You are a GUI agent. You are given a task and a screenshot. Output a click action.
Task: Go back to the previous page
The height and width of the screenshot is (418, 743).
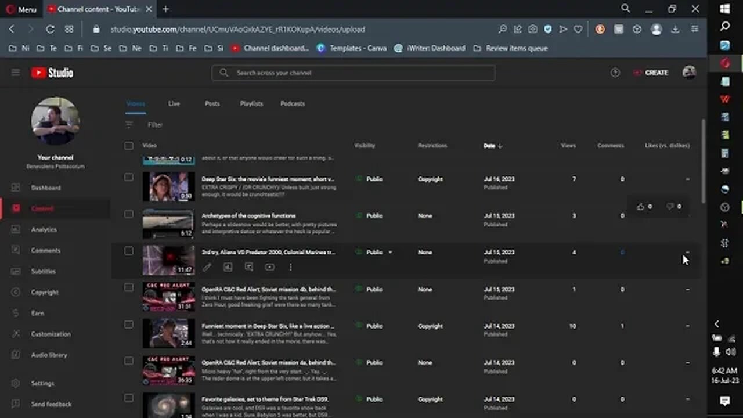pos(12,29)
